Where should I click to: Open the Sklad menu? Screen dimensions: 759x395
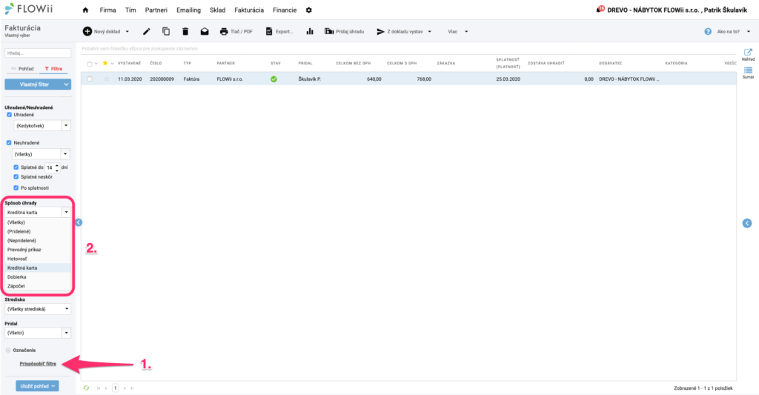[x=217, y=10]
